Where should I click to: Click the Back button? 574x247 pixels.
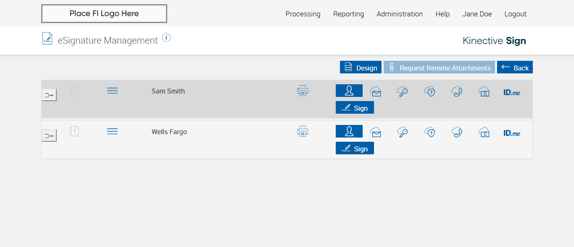pyautogui.click(x=515, y=68)
